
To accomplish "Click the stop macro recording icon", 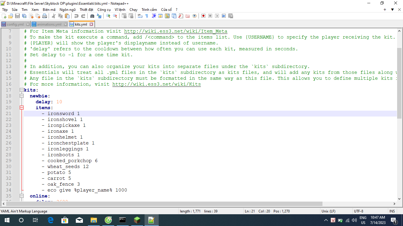I will click(210, 16).
